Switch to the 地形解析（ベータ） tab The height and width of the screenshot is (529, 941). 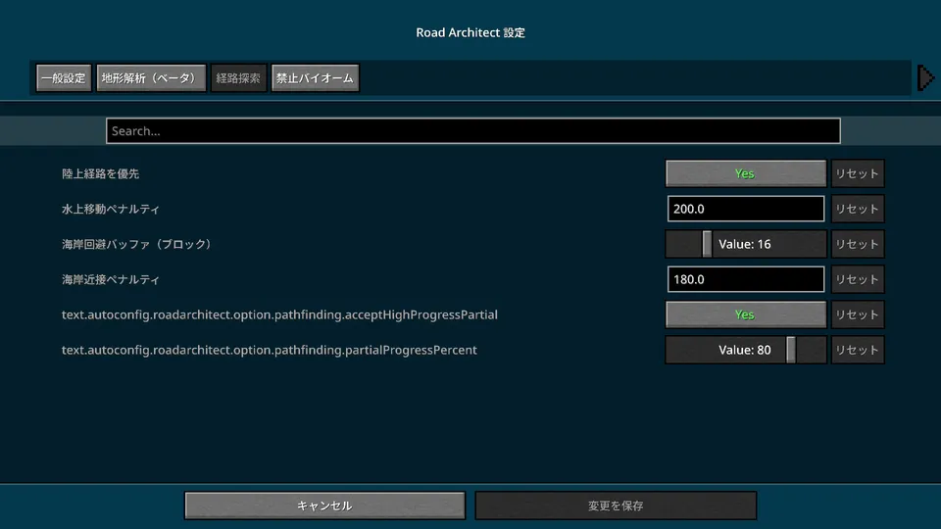click(151, 78)
